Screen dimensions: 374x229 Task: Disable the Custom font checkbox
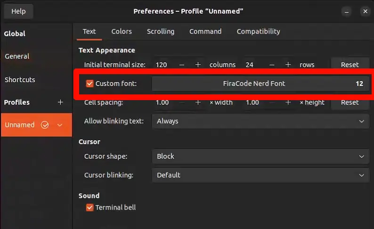[x=90, y=84]
